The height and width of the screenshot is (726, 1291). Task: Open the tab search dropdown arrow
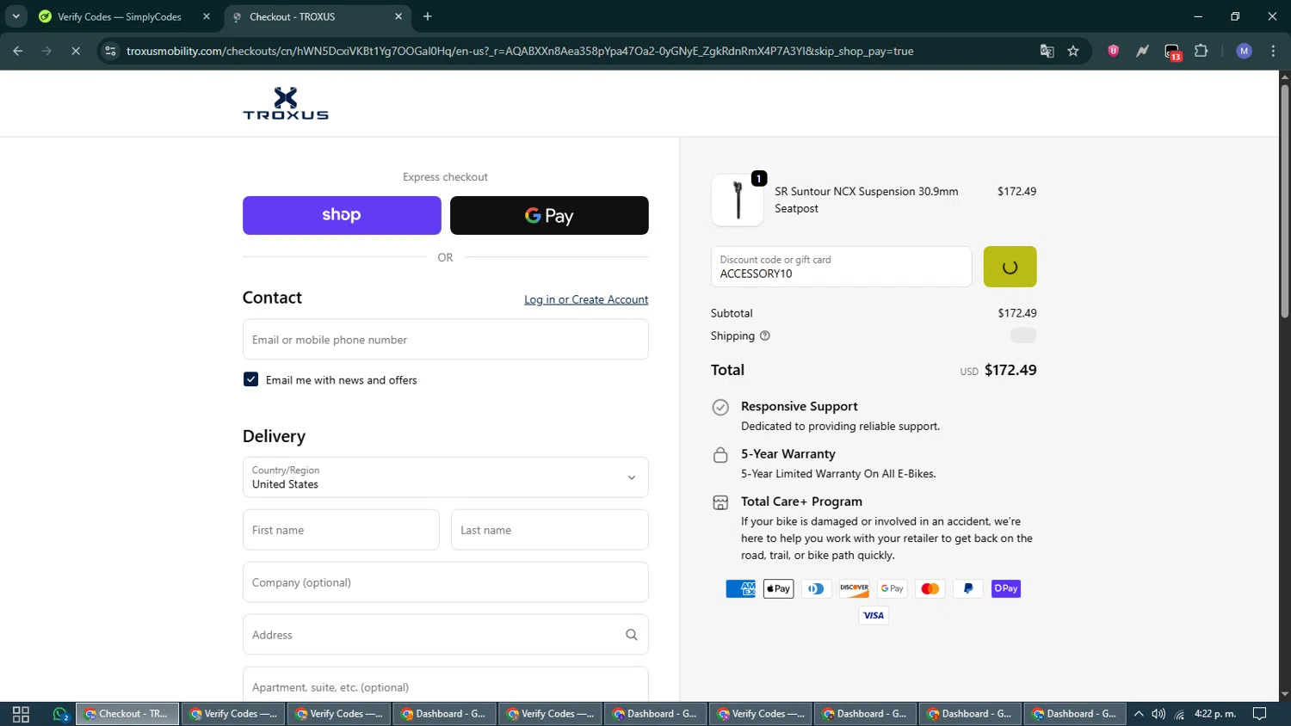point(15,16)
